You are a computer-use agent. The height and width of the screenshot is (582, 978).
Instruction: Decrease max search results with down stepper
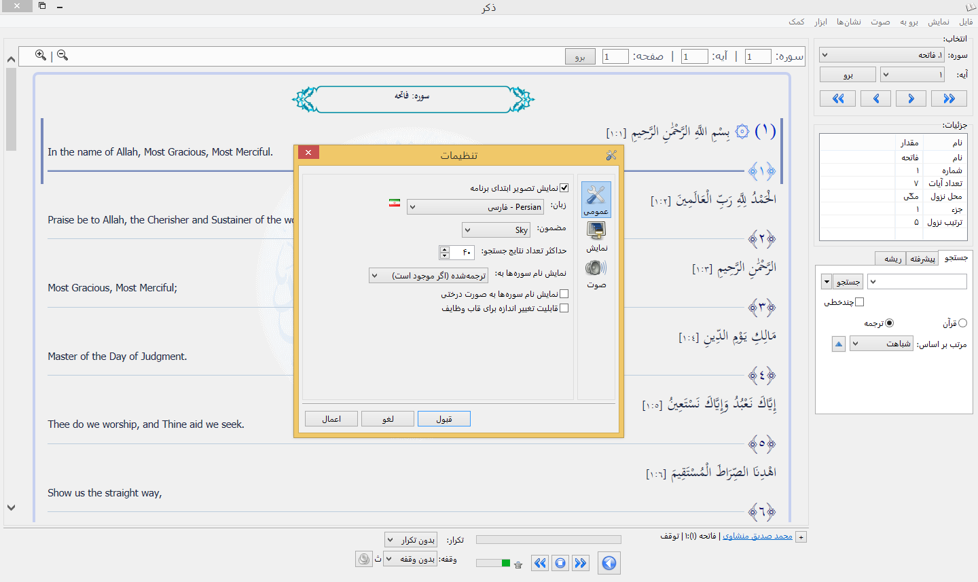pos(445,256)
